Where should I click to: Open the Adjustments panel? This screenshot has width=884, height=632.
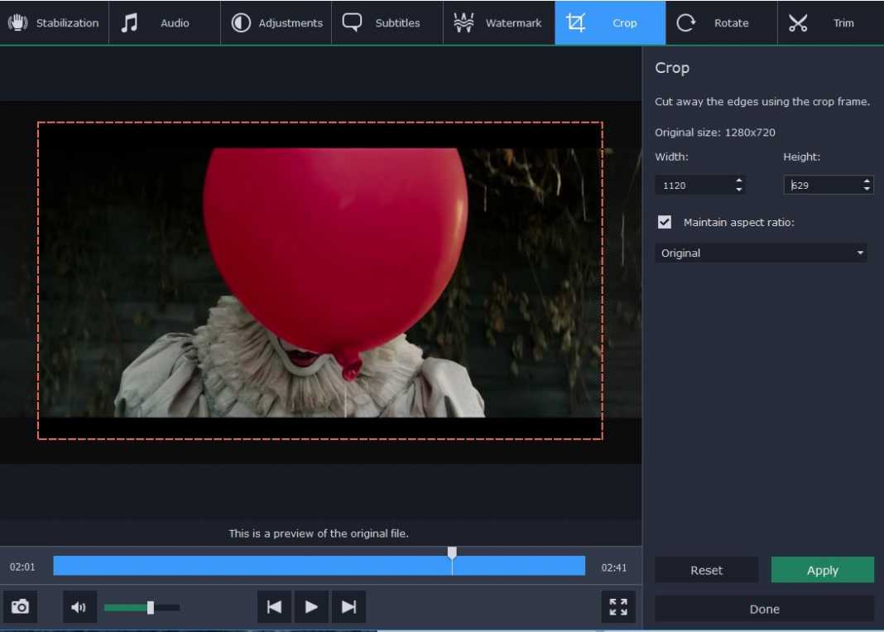pos(276,22)
